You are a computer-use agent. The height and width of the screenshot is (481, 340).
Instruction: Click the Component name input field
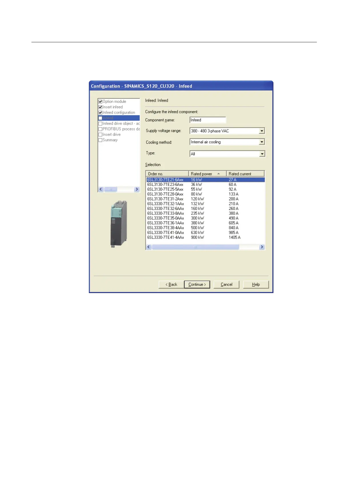tap(208, 120)
